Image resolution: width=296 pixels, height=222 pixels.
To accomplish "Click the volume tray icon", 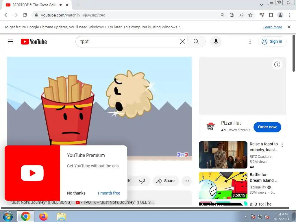I will (x=267, y=217).
